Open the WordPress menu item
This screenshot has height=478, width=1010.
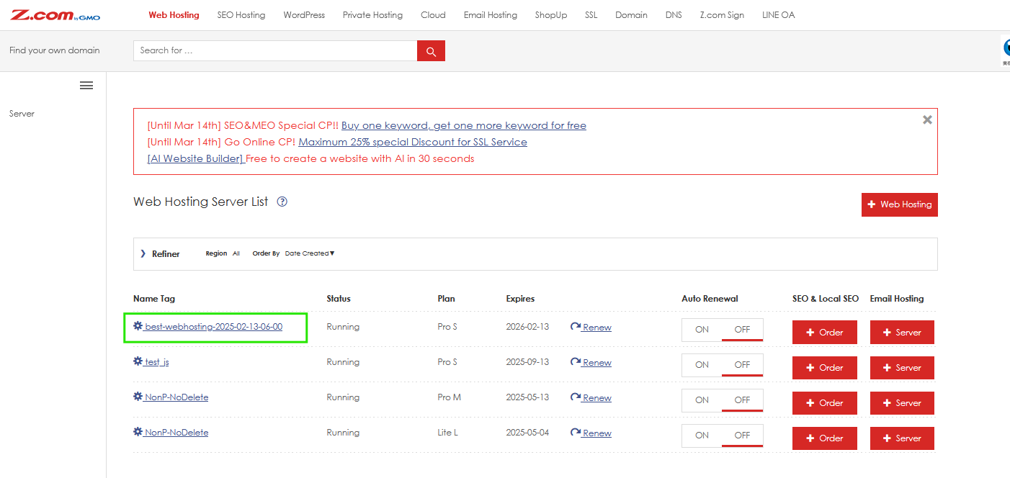click(304, 15)
